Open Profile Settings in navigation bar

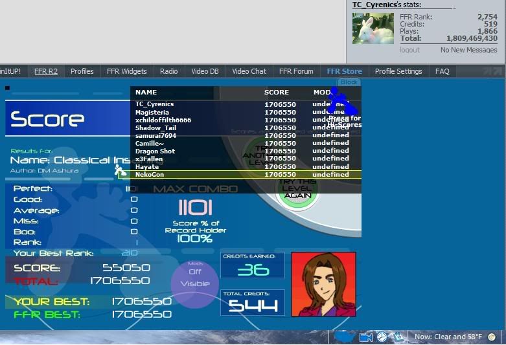[398, 71]
